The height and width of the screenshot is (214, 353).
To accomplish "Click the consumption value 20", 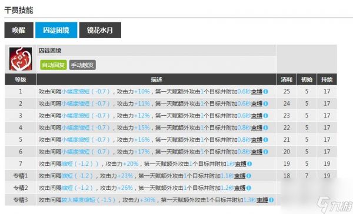I will click(287, 152).
